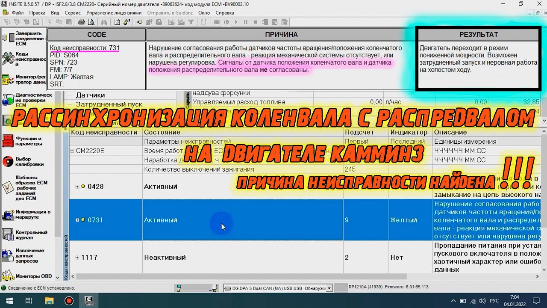
Task: Select the Неактивный status of code 1117
Action: [165, 258]
